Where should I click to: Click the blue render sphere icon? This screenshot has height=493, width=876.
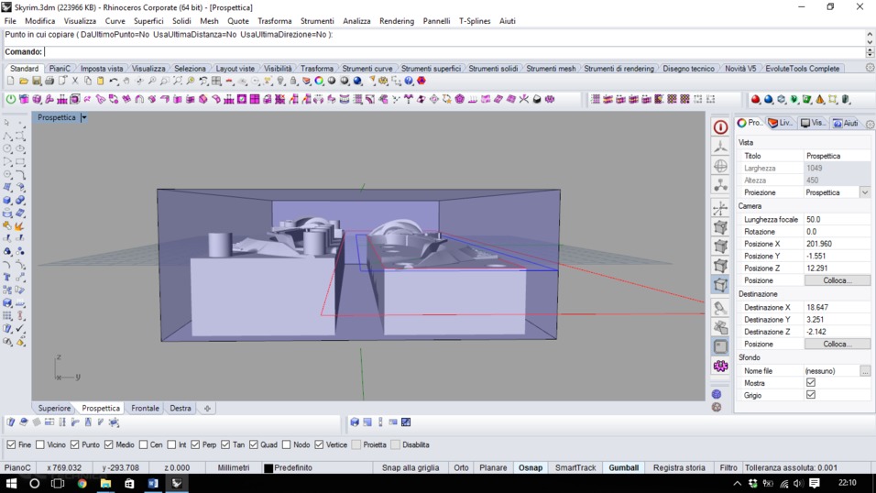tap(357, 81)
